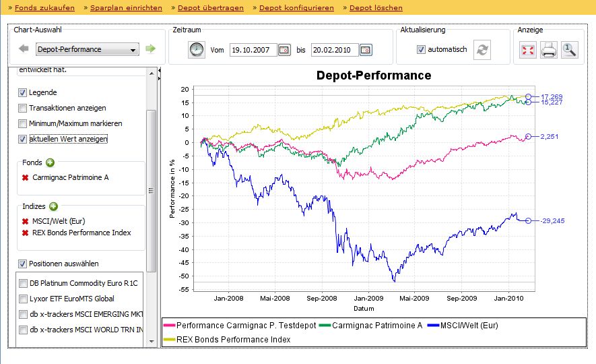Click the printer icon

click(548, 50)
